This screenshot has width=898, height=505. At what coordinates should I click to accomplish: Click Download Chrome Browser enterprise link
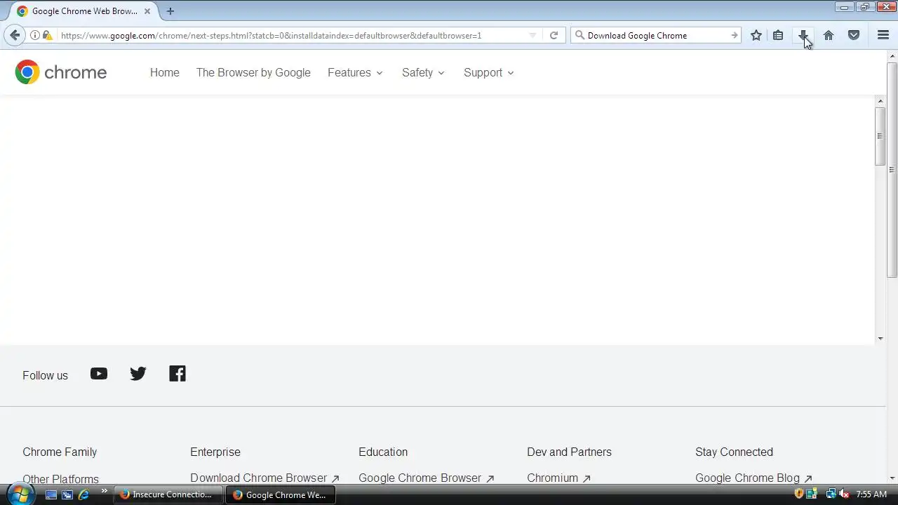(x=264, y=478)
